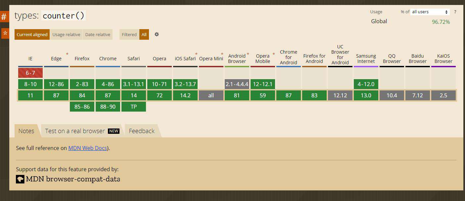This screenshot has height=201, width=465.
Task: Click the KaiOS Browser column header
Action: pyautogui.click(x=443, y=59)
